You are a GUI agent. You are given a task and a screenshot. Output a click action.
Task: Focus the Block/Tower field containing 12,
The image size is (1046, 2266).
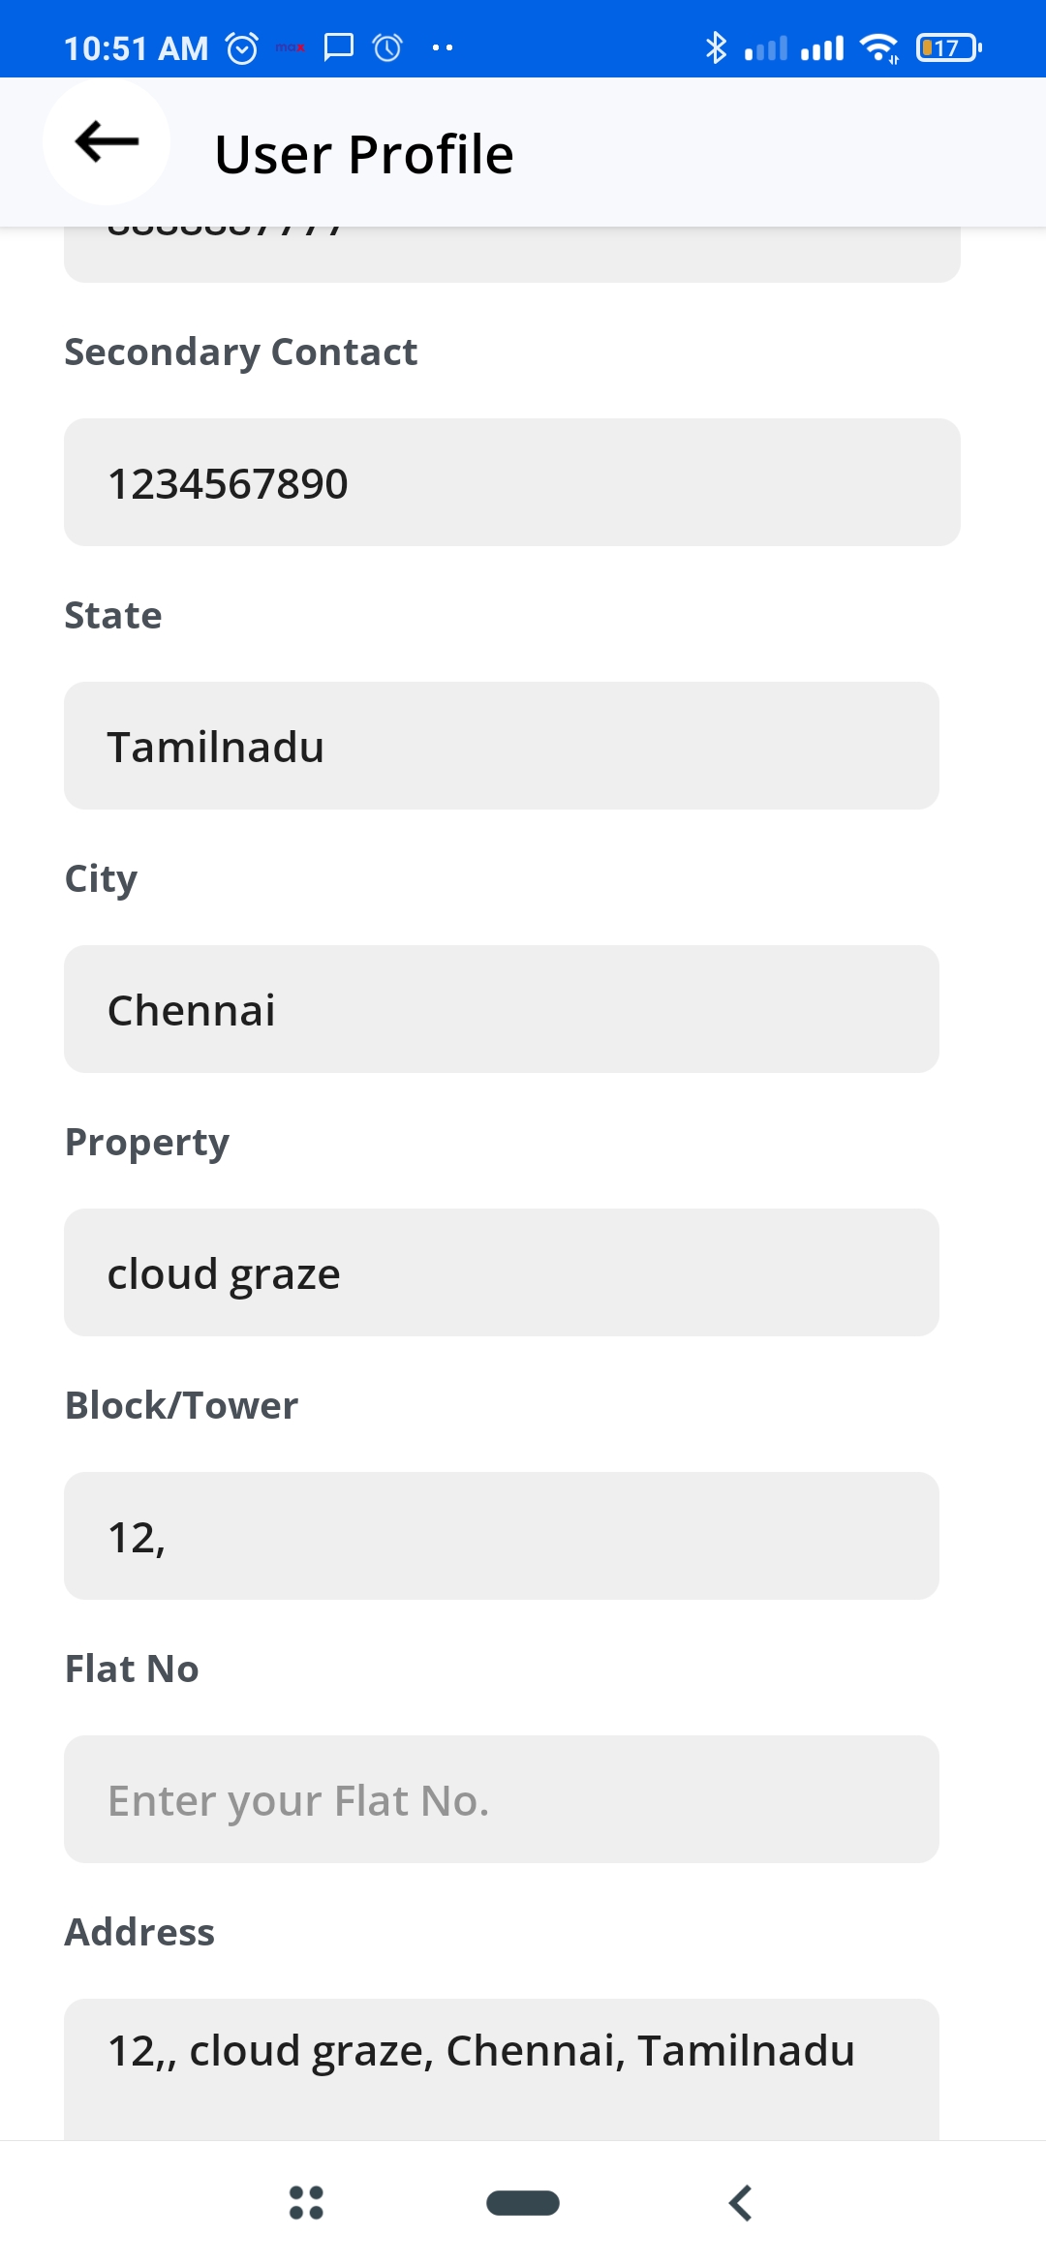click(x=502, y=1536)
